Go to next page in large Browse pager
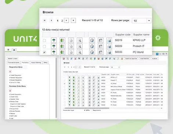The width and height of the screenshot is (173, 134). (66, 20)
